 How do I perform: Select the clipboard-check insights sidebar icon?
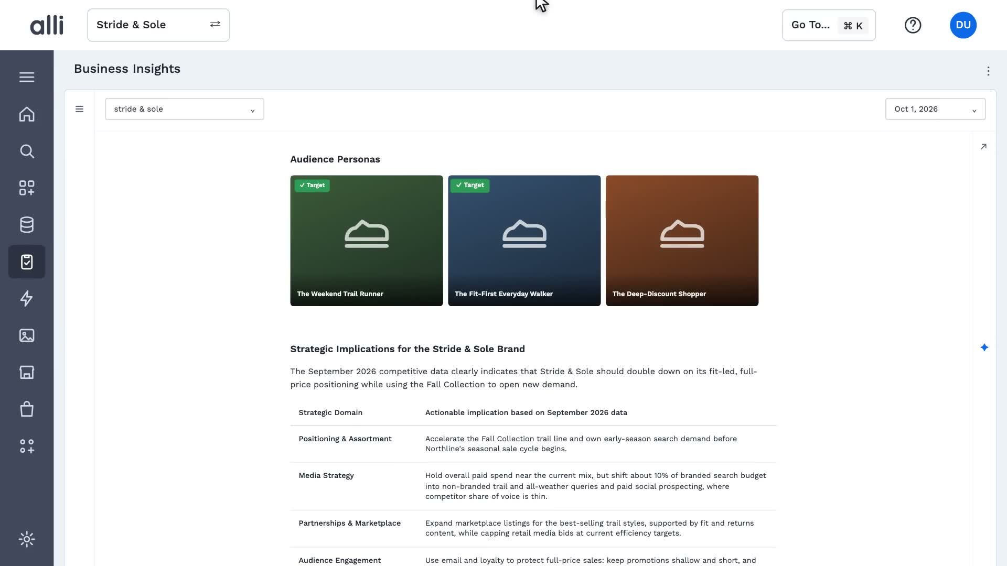pyautogui.click(x=27, y=262)
